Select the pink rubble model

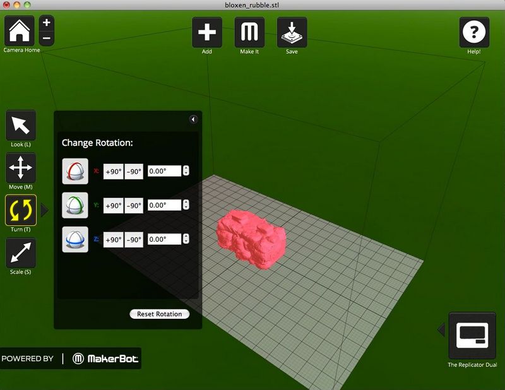pos(251,239)
